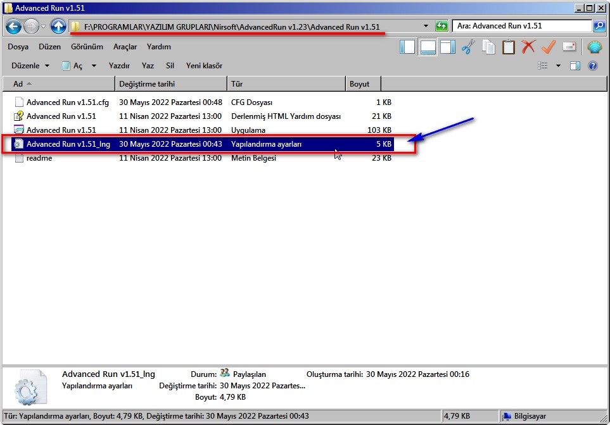The height and width of the screenshot is (425, 610).
Task: Click the lng file gear icon
Action: [x=18, y=144]
